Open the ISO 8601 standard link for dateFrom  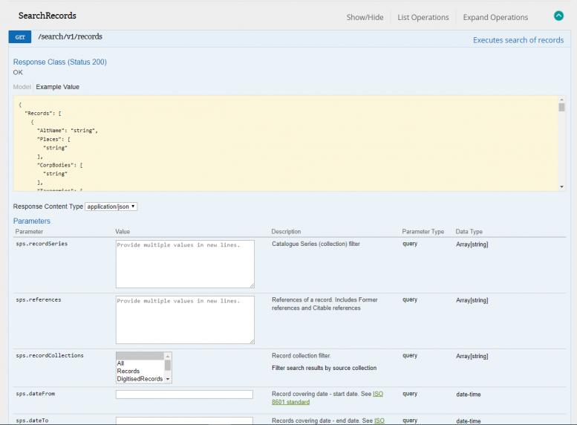click(x=290, y=402)
